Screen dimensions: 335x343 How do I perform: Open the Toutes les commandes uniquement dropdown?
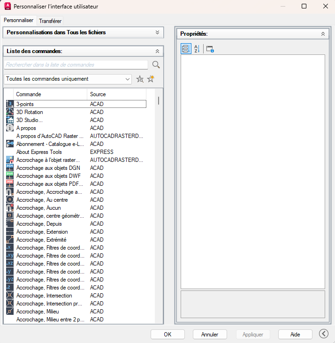[x=68, y=79]
